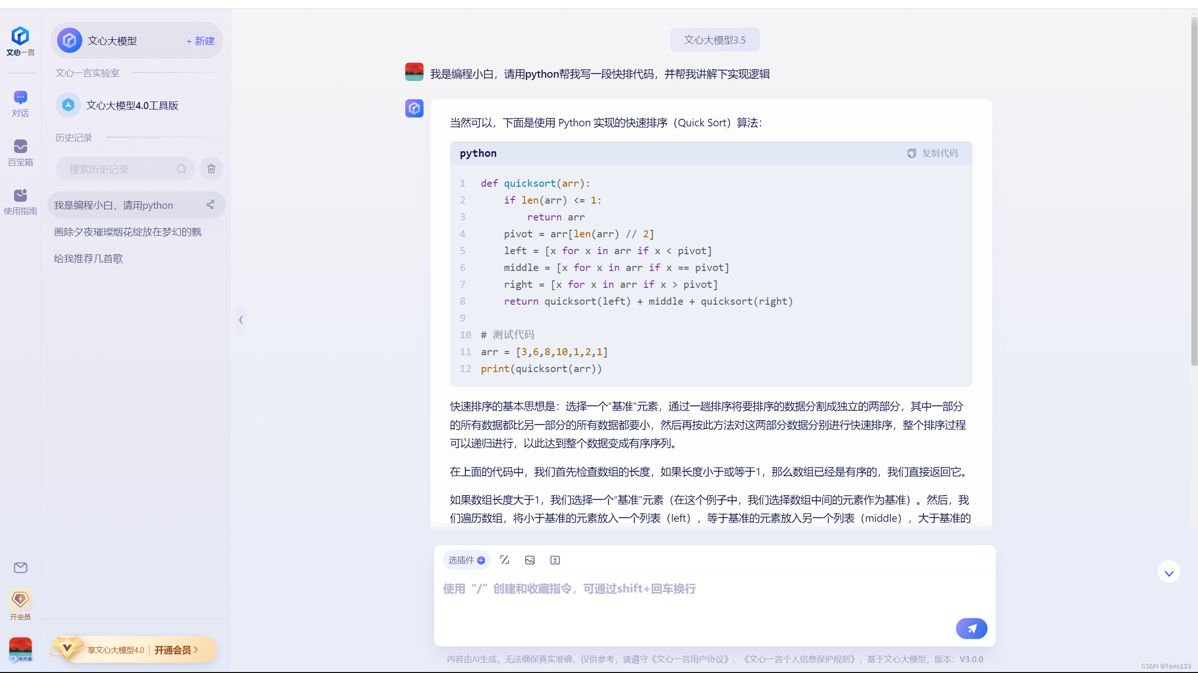The width and height of the screenshot is (1198, 673).
Task: Start a new chat with 新建
Action: pos(201,41)
